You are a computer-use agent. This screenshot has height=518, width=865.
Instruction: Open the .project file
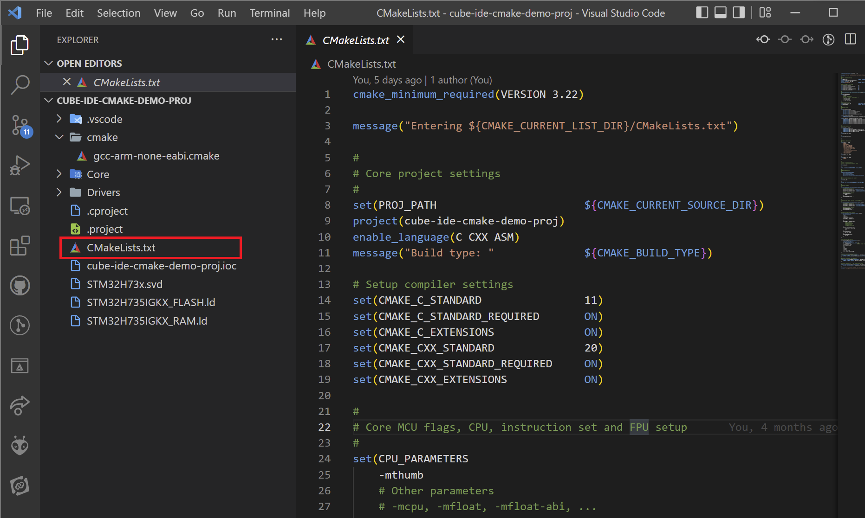coord(105,229)
